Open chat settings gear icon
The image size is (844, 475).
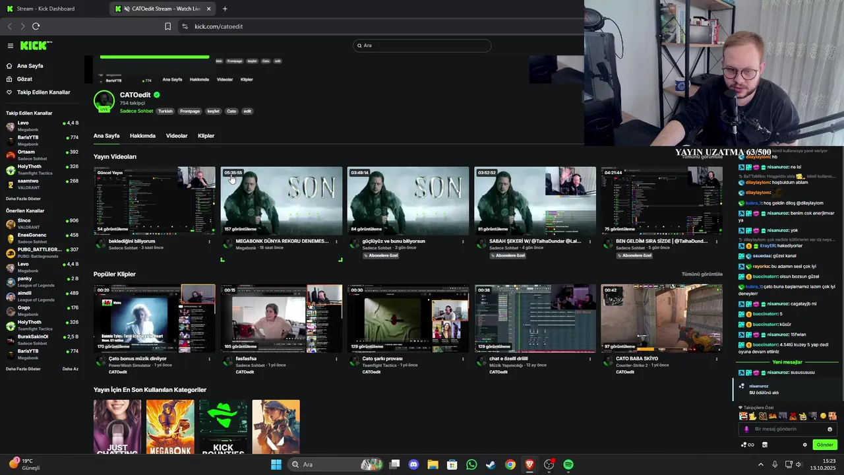pos(804,445)
